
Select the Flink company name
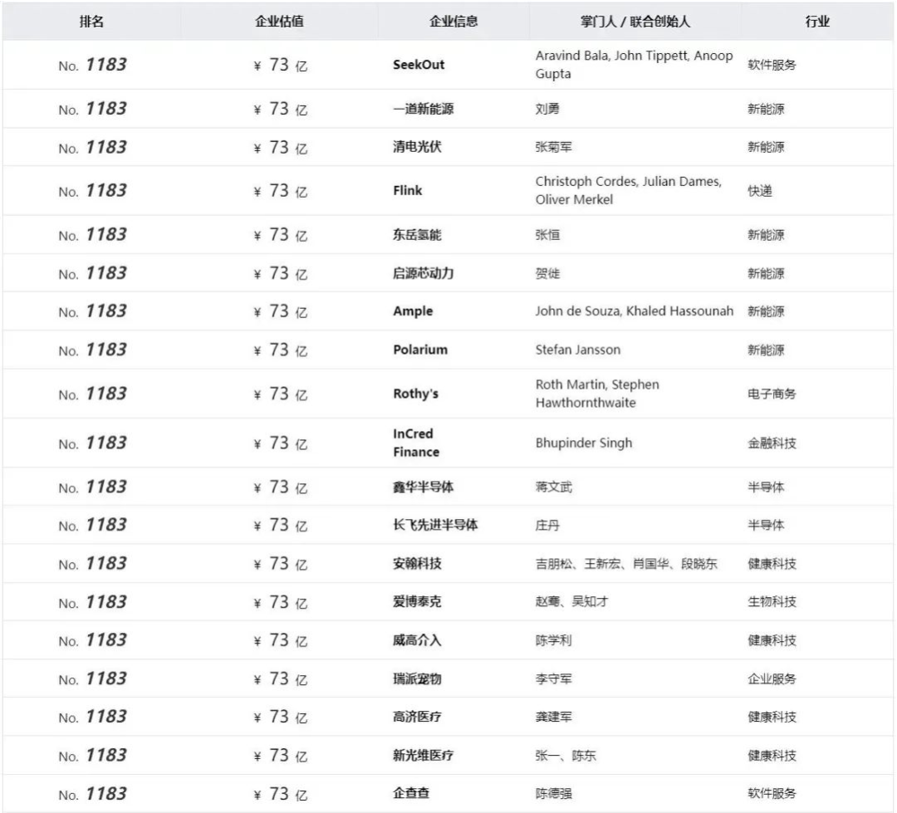point(407,190)
